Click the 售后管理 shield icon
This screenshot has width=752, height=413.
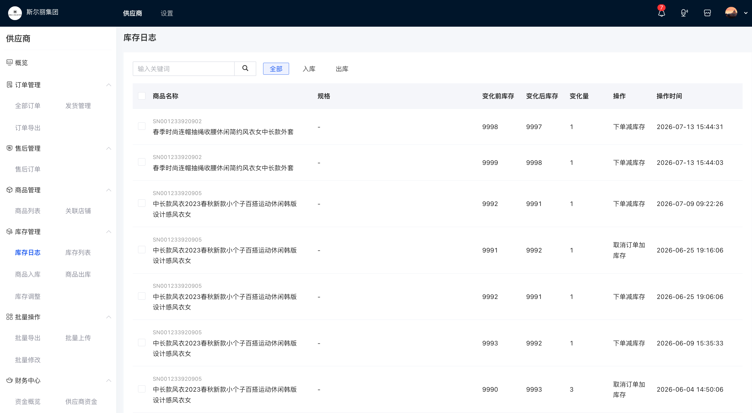(x=9, y=148)
